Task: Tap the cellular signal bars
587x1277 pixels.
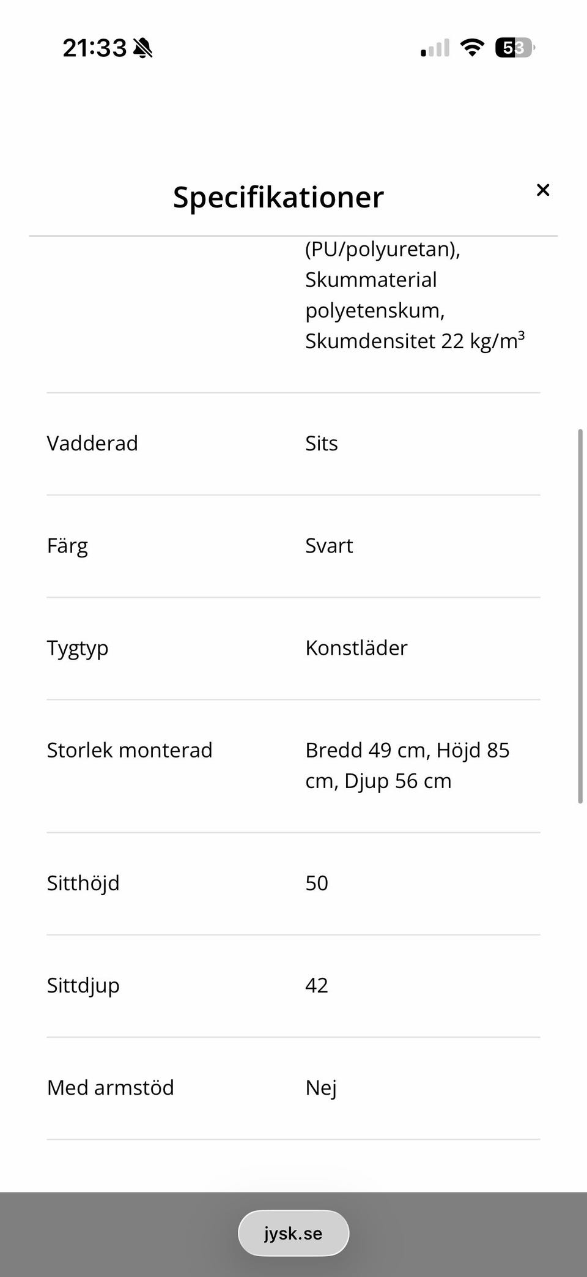Action: tap(435, 48)
